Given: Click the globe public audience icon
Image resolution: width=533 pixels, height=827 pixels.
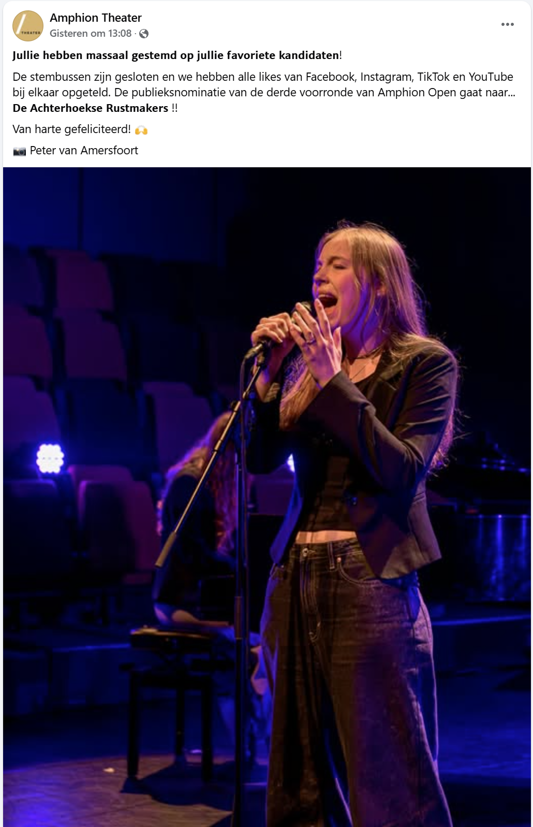Looking at the screenshot, I should click(x=144, y=34).
